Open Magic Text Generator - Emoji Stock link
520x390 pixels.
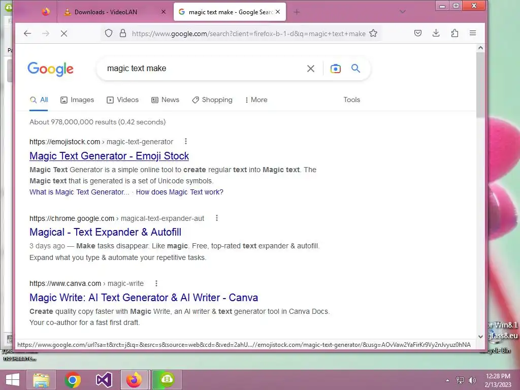(109, 156)
